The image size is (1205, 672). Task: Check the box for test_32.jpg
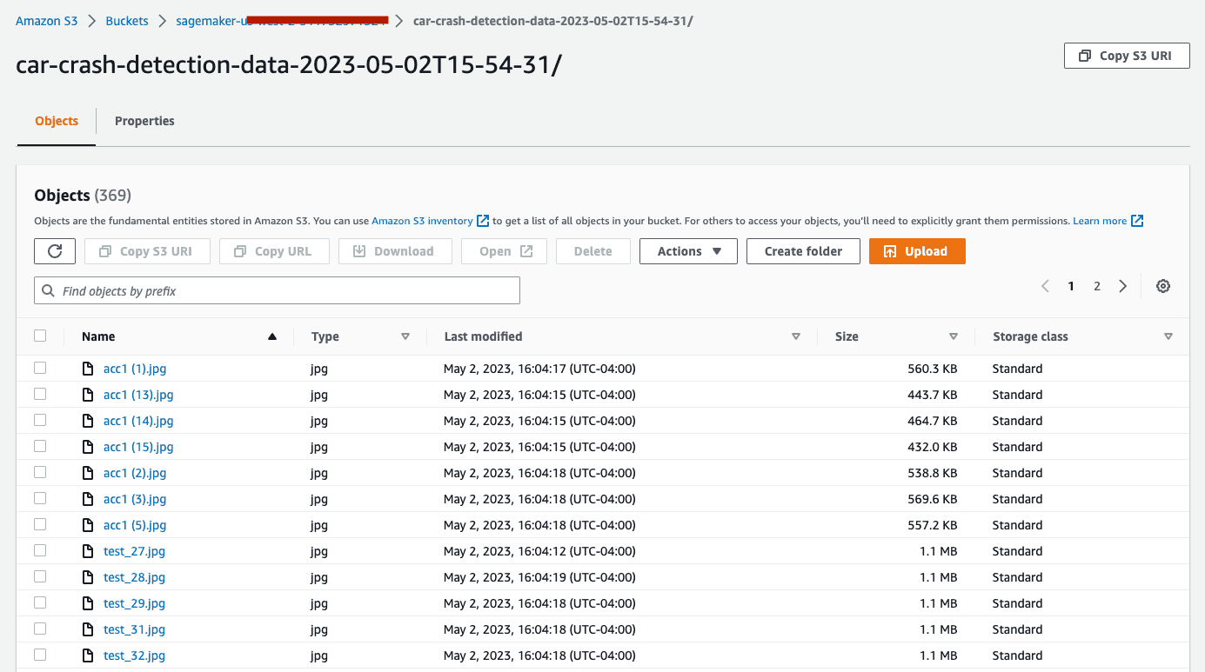pyautogui.click(x=40, y=655)
